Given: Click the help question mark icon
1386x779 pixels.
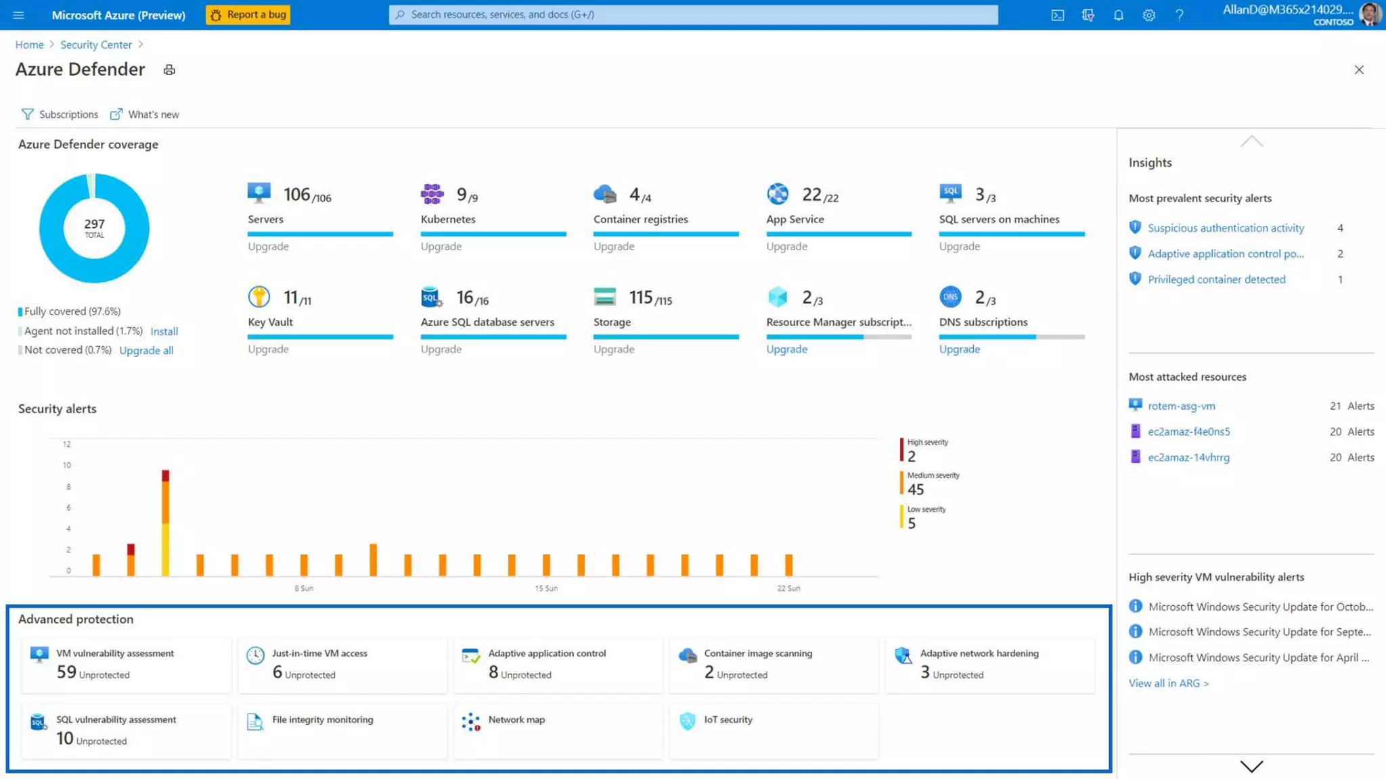Looking at the screenshot, I should (x=1180, y=15).
